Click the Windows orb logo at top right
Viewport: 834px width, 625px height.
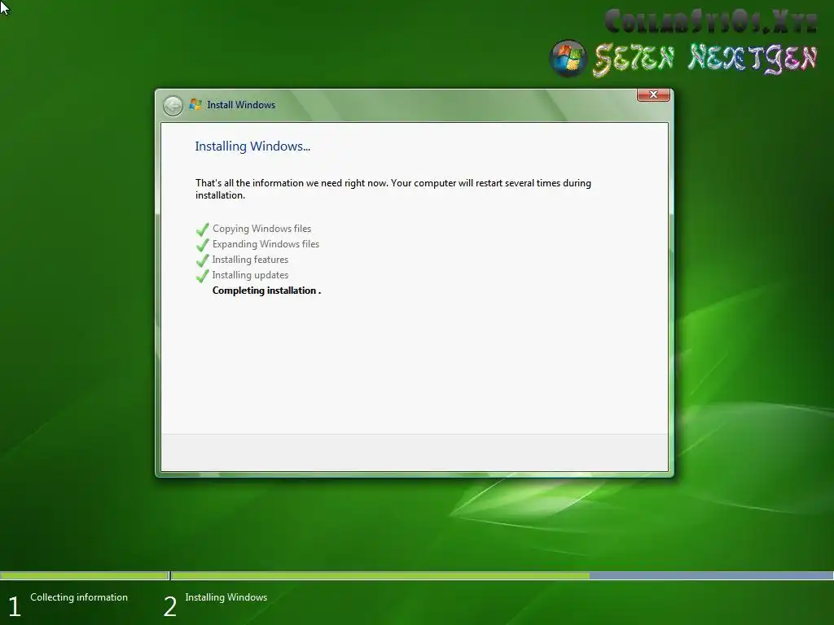[568, 59]
